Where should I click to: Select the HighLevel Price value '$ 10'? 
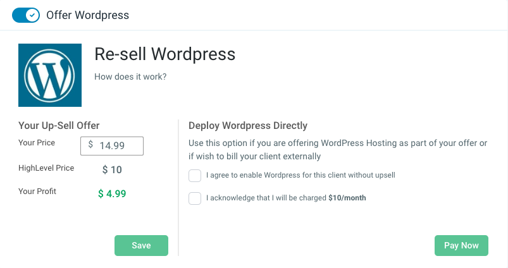[x=112, y=169]
